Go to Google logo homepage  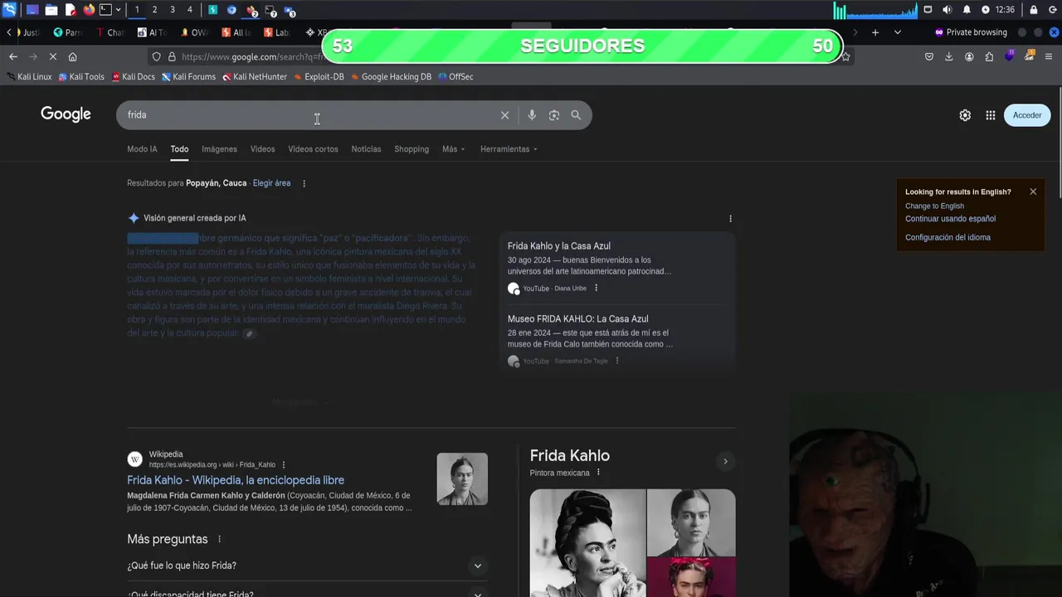coord(66,114)
